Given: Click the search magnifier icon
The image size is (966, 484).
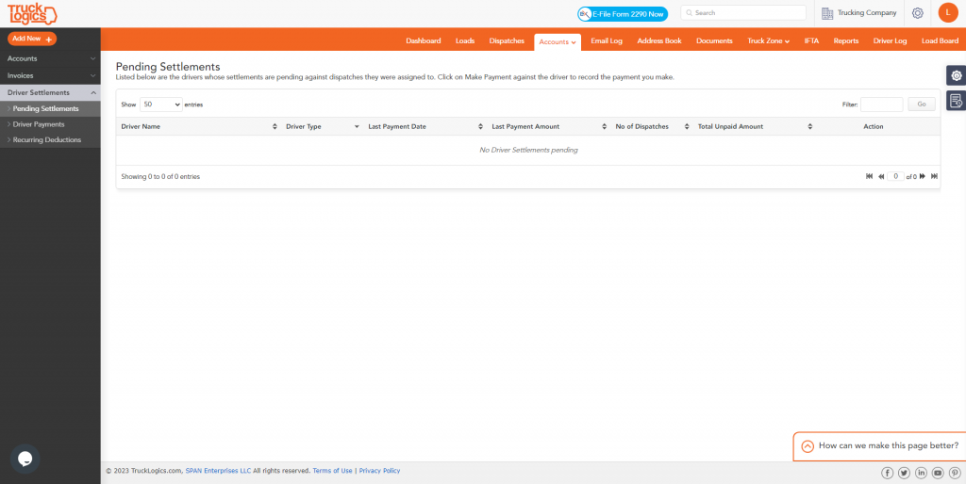Looking at the screenshot, I should point(690,13).
